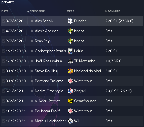The height and width of the screenshot is (127, 144).
Task: Sort by the Indemnité column header
Action: [x=112, y=11]
